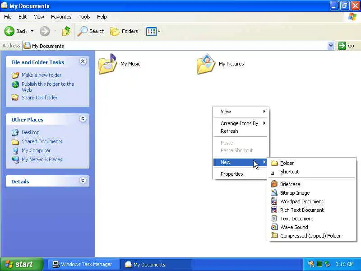Create a new Compressed (zipped) Folder
361x271 pixels.
click(311, 236)
